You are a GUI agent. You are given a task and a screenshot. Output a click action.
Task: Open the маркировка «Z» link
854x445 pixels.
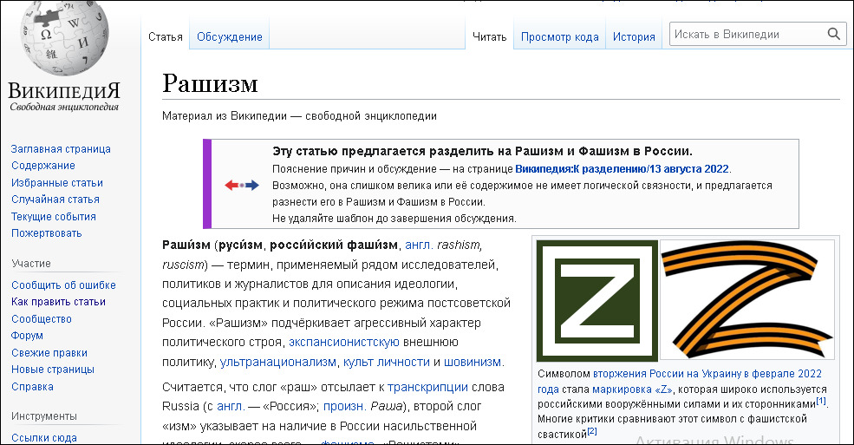[x=632, y=389]
